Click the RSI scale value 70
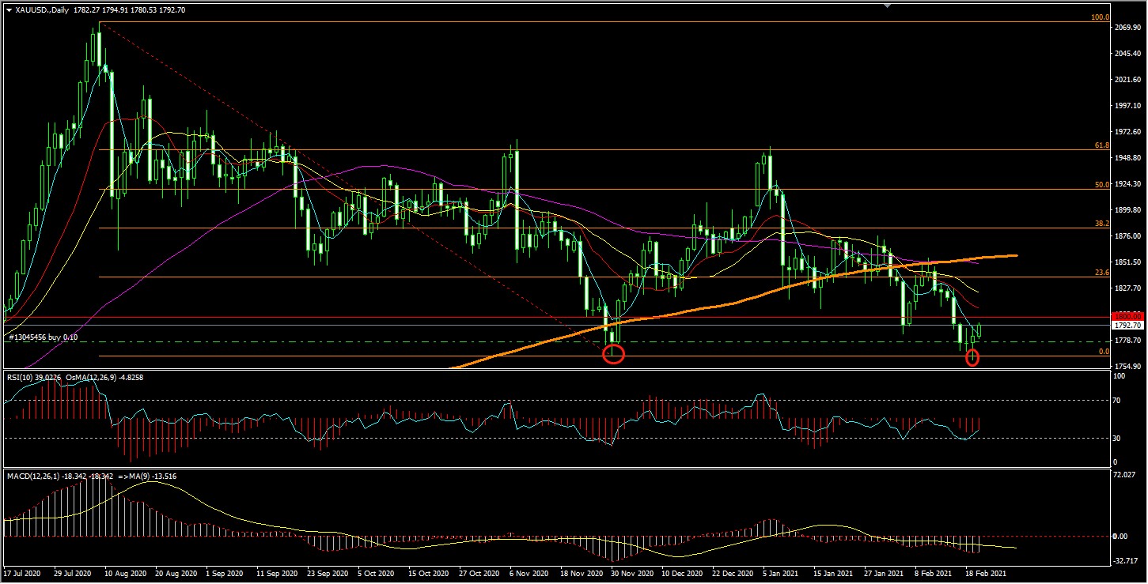The height and width of the screenshot is (584, 1148). point(1118,401)
